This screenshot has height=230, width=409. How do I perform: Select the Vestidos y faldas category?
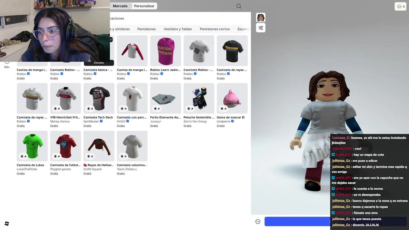pyautogui.click(x=178, y=29)
